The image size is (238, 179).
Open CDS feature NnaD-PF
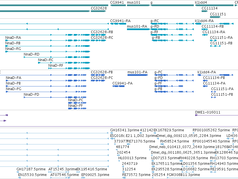tap(76, 106)
